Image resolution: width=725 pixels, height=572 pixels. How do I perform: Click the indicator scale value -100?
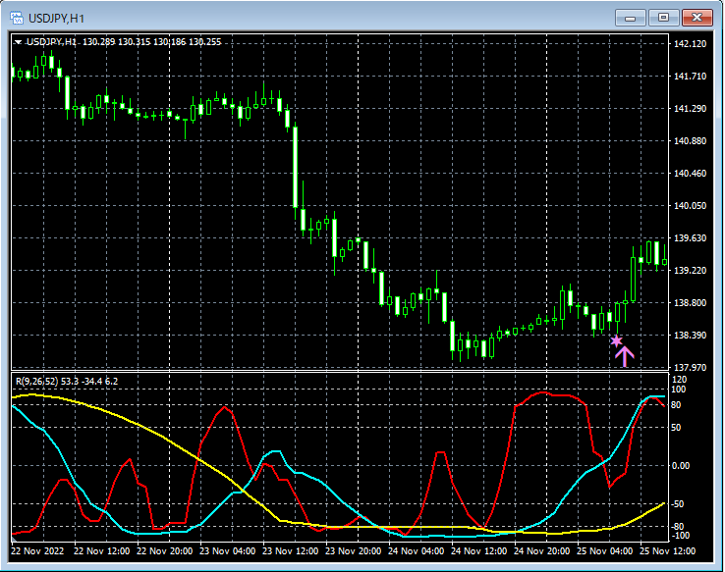(680, 536)
